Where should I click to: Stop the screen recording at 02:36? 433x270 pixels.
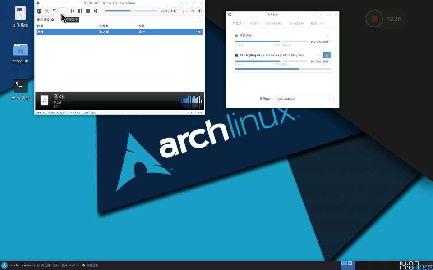[x=374, y=19]
